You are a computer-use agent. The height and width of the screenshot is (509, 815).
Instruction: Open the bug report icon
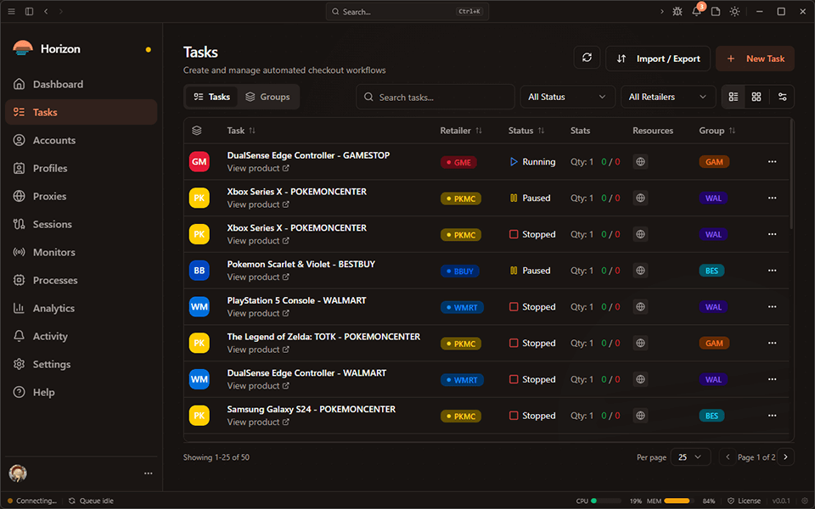click(677, 11)
